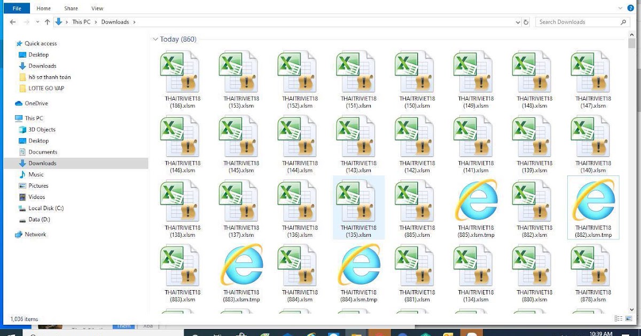Select file THAITRIVIET18 (884).xlsm.tmp

tap(358, 273)
